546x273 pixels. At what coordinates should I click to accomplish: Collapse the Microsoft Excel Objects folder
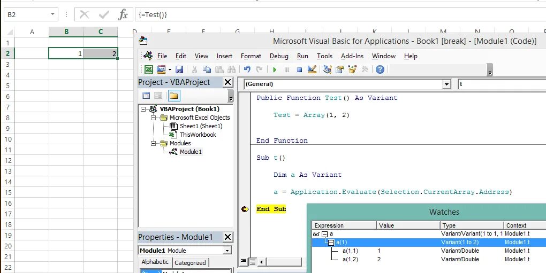click(153, 118)
